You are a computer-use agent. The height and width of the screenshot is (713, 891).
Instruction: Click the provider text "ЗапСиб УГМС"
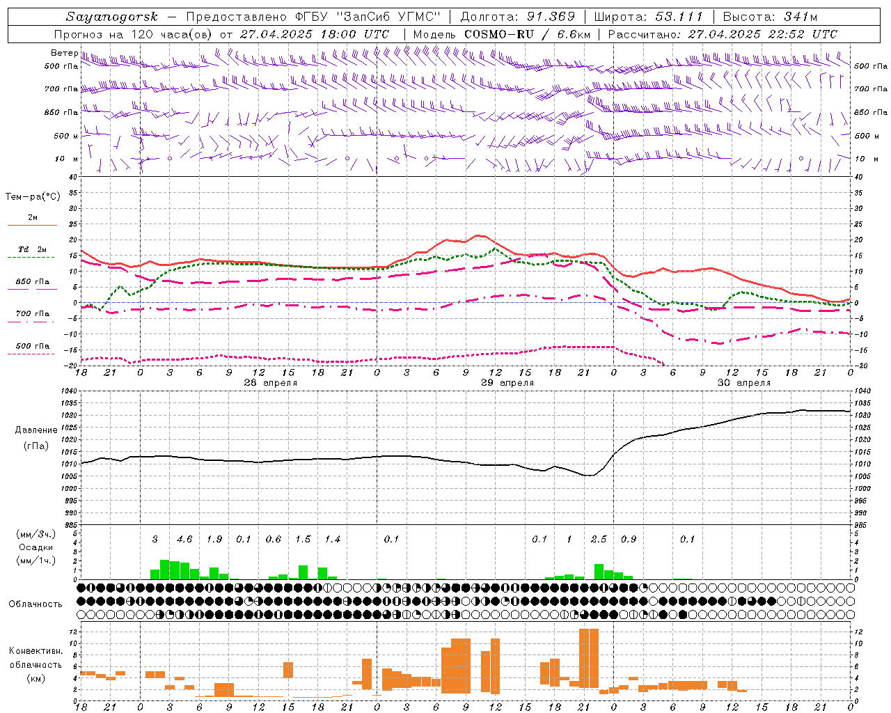pos(388,17)
